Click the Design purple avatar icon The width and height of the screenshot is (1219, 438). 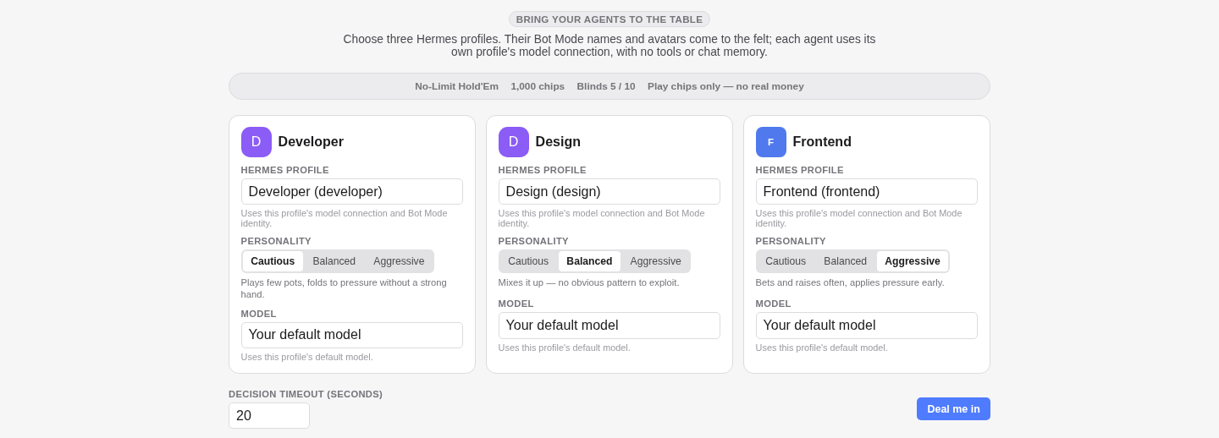click(x=514, y=142)
